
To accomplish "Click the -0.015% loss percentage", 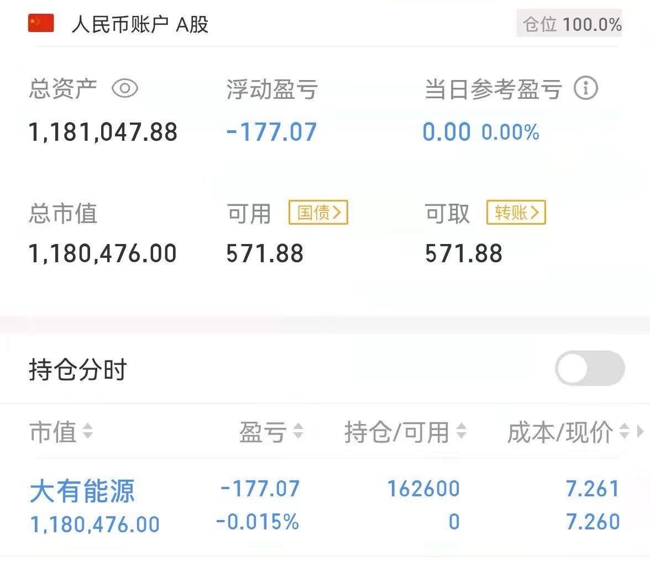I will click(258, 522).
